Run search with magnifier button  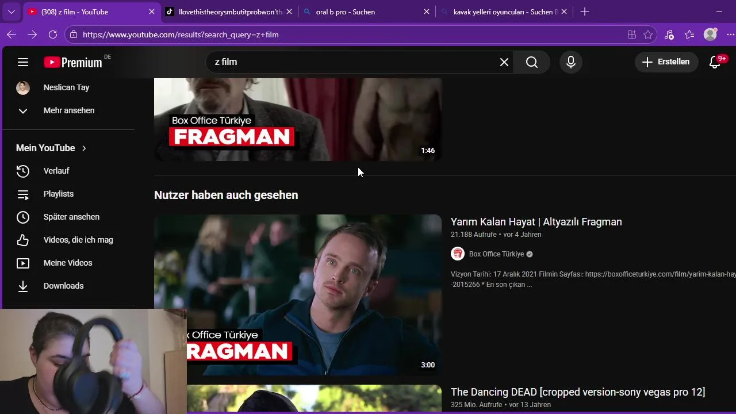532,62
